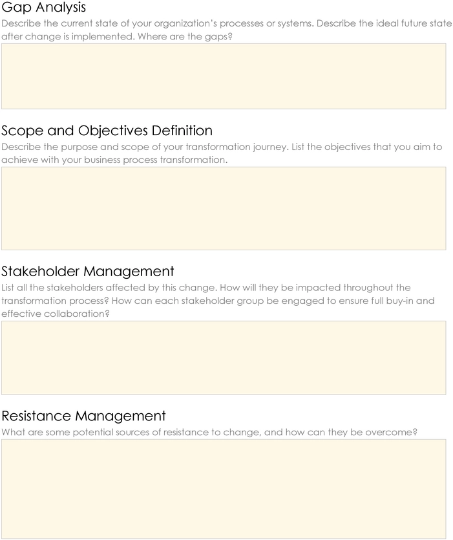Select the Scope and Objectives Definition heading

(107, 131)
